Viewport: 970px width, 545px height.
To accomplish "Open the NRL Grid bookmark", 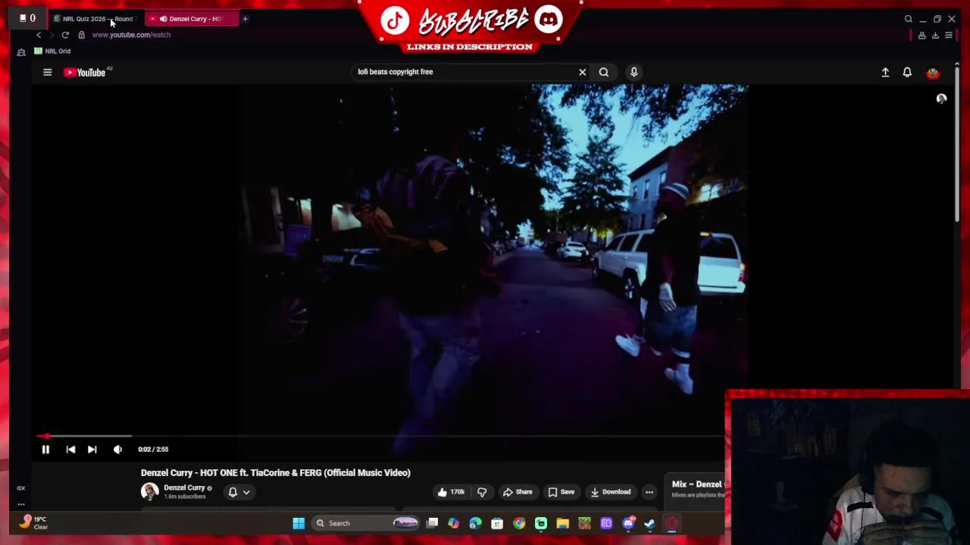I will pos(52,51).
